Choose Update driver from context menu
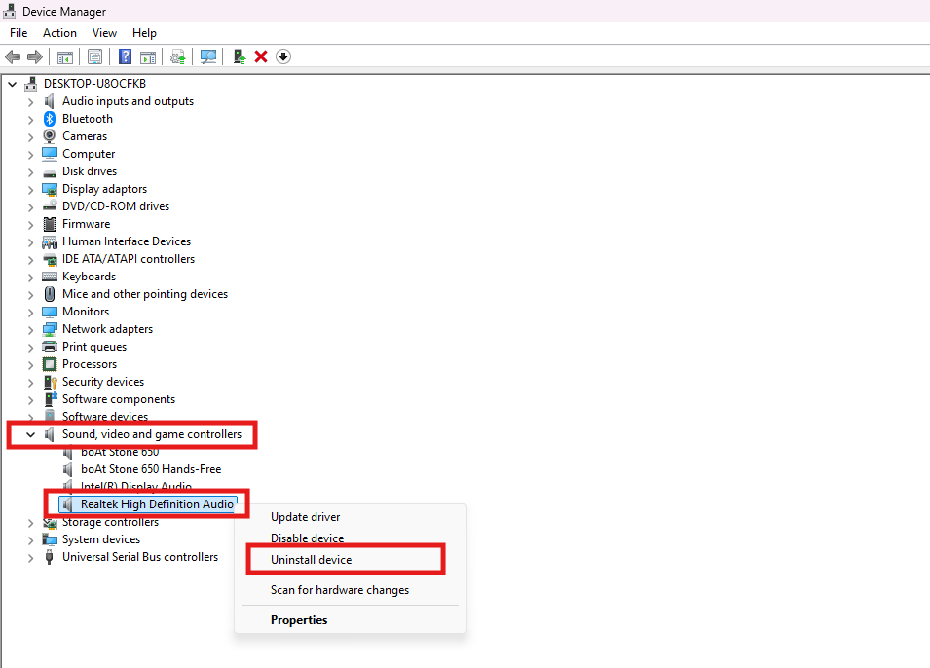Viewport: 930px width, 668px height. (306, 517)
